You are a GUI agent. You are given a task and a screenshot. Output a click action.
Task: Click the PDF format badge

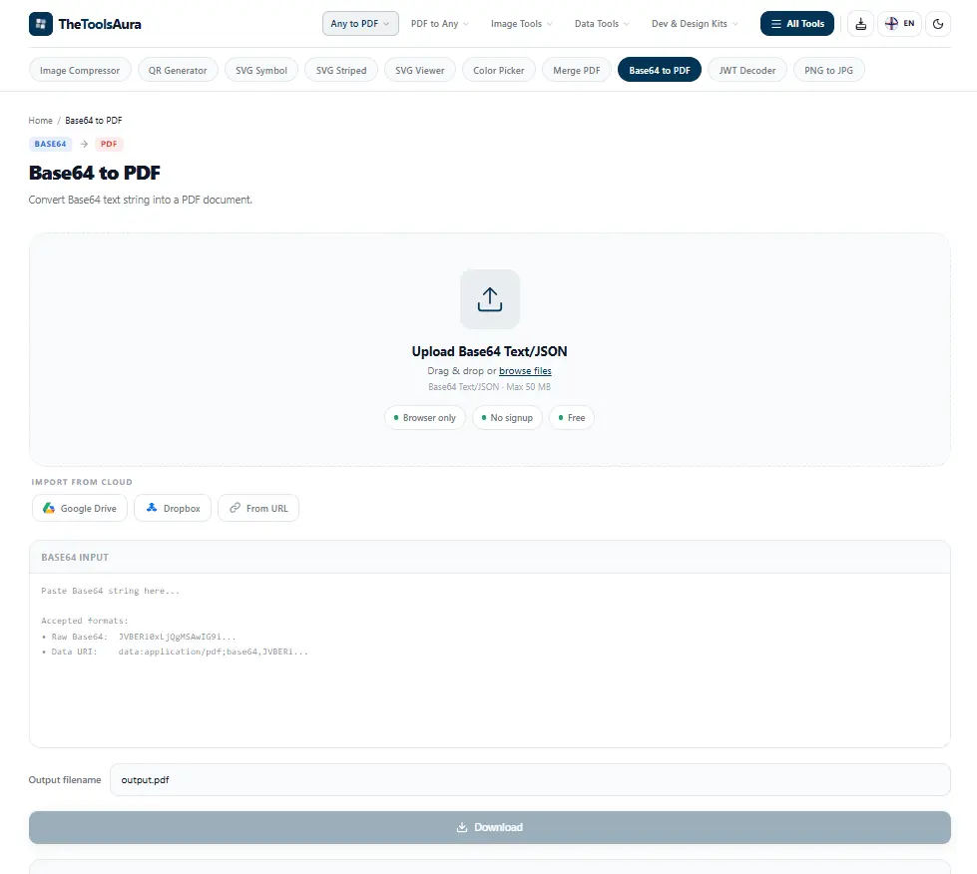click(x=109, y=144)
